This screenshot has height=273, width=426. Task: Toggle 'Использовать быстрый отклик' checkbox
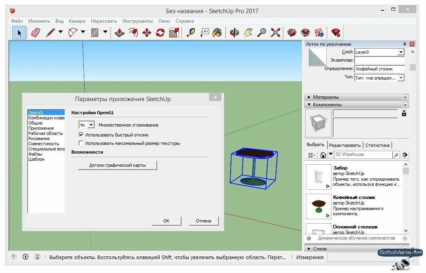(81, 135)
